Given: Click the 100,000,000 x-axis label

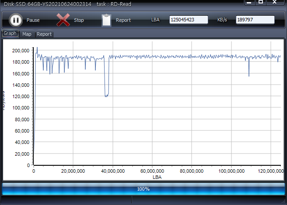Looking at the screenshot, I should [231, 171].
